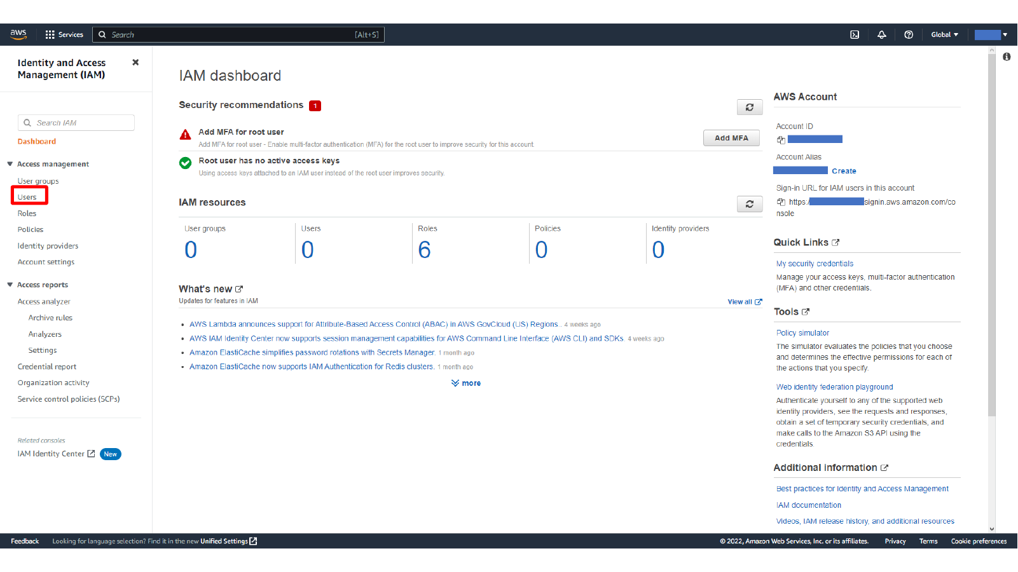Open Best practices for IAM link

862,489
